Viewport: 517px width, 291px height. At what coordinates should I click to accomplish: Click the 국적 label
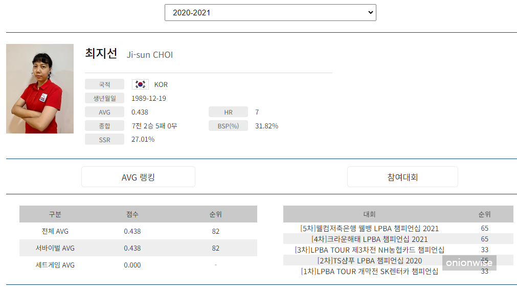click(104, 84)
